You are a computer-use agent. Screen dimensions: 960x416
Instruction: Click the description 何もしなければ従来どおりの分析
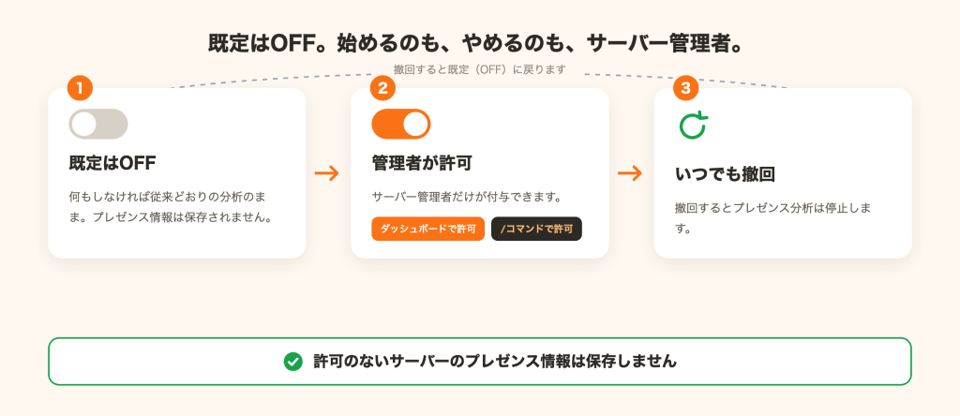tap(171, 207)
